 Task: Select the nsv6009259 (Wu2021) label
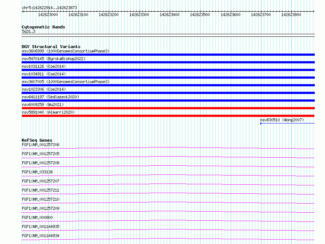[x=43, y=105]
